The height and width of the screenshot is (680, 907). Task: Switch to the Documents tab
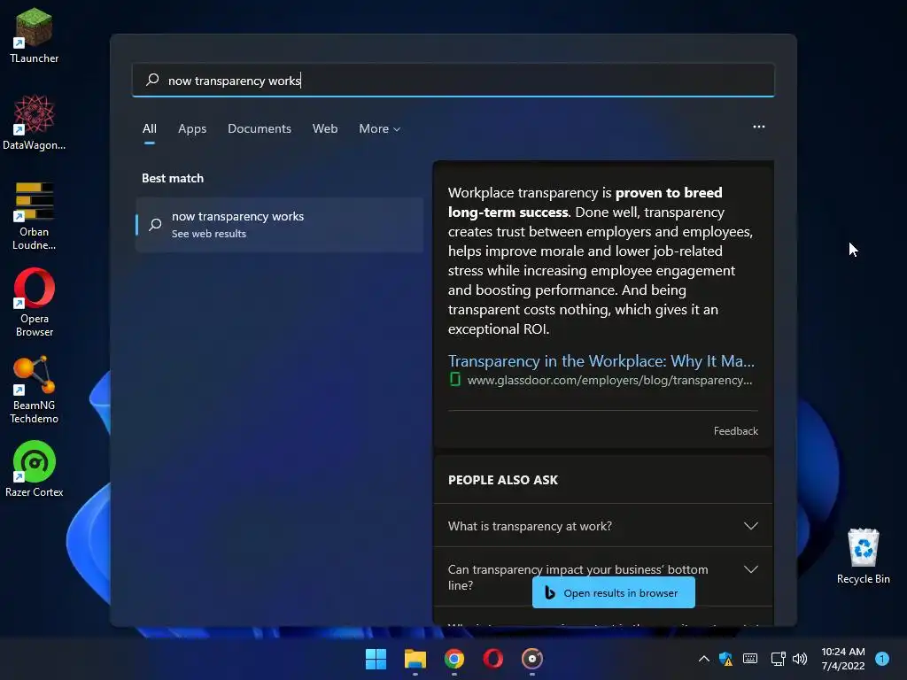point(260,128)
